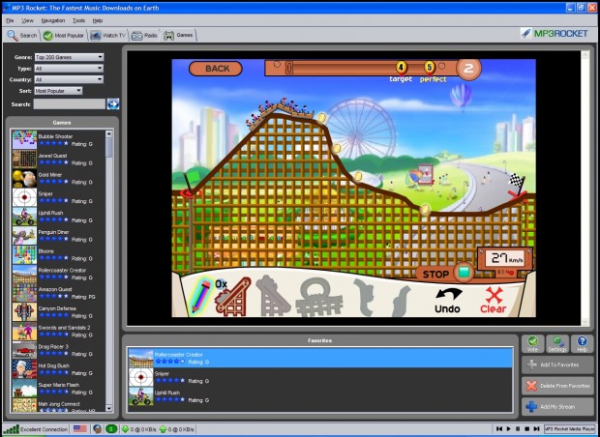Play in the status bar media player
This screenshot has width=600, height=437.
click(x=508, y=429)
